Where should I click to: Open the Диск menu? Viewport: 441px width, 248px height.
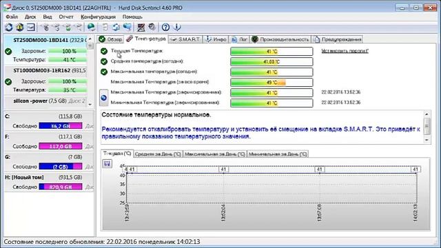[30, 17]
